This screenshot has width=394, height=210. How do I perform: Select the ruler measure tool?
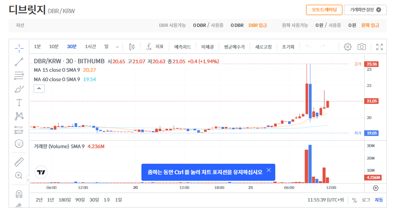point(19,162)
